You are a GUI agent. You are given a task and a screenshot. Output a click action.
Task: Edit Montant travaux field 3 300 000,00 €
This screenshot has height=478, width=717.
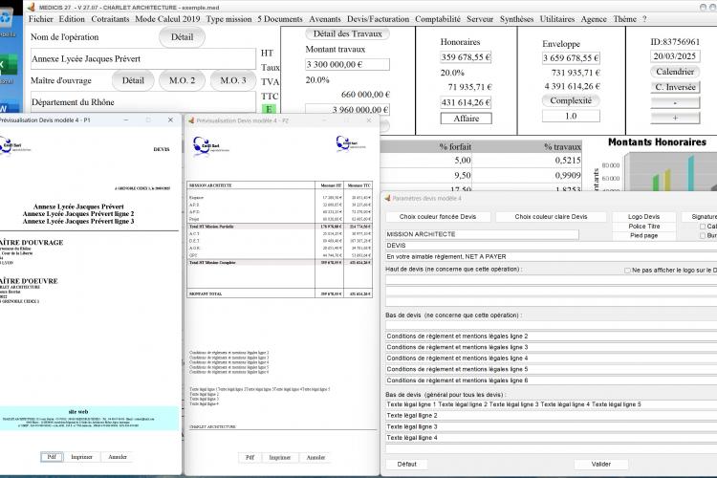coord(348,64)
